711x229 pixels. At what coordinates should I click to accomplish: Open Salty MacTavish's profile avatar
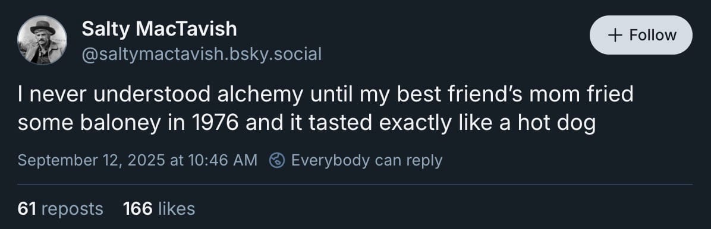coord(42,40)
